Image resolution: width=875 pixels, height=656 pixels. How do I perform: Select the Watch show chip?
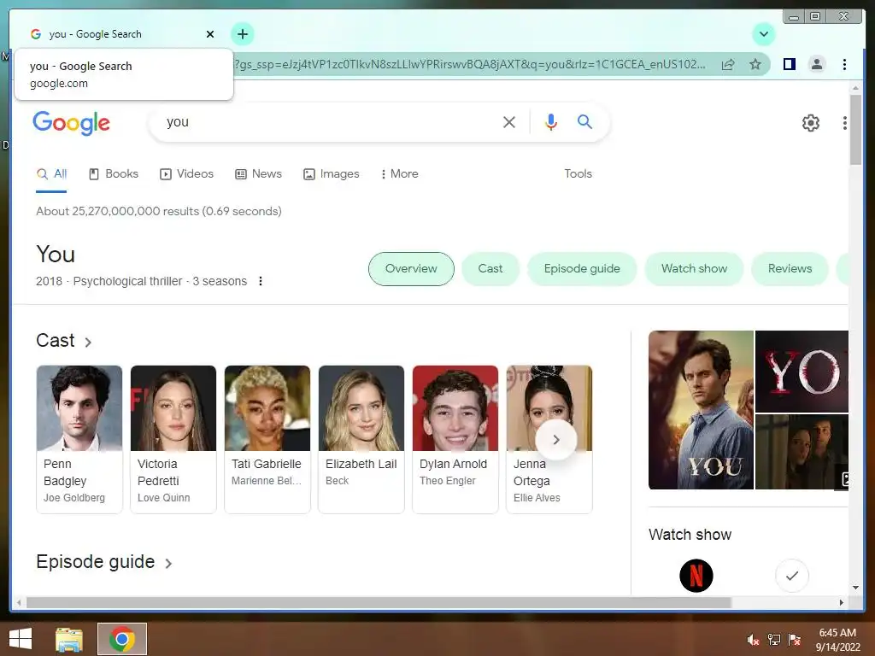point(694,269)
